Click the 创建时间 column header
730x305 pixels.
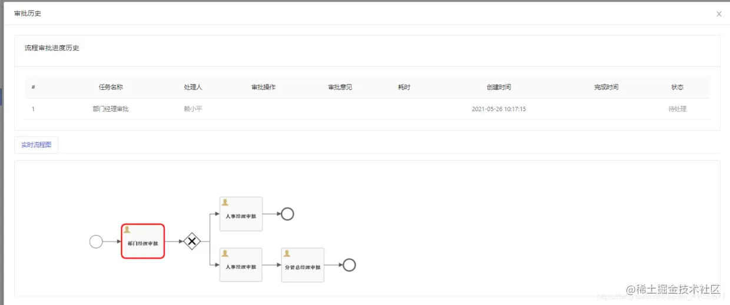[x=499, y=87]
